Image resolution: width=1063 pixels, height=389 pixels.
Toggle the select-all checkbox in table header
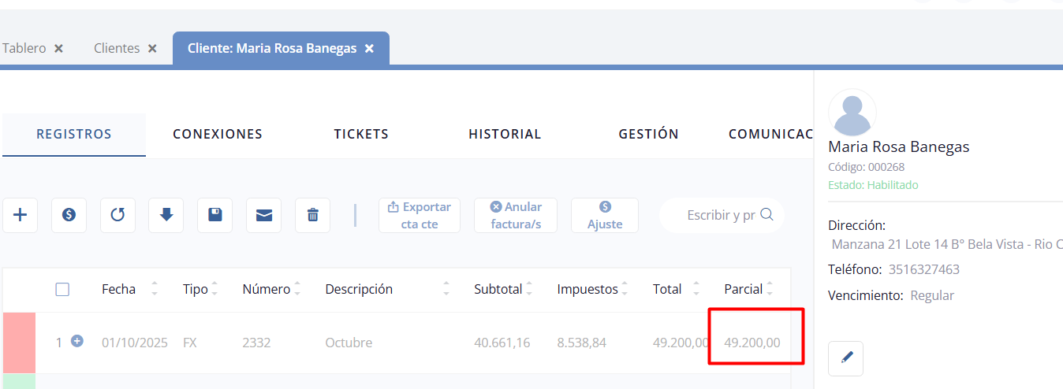pyautogui.click(x=62, y=289)
